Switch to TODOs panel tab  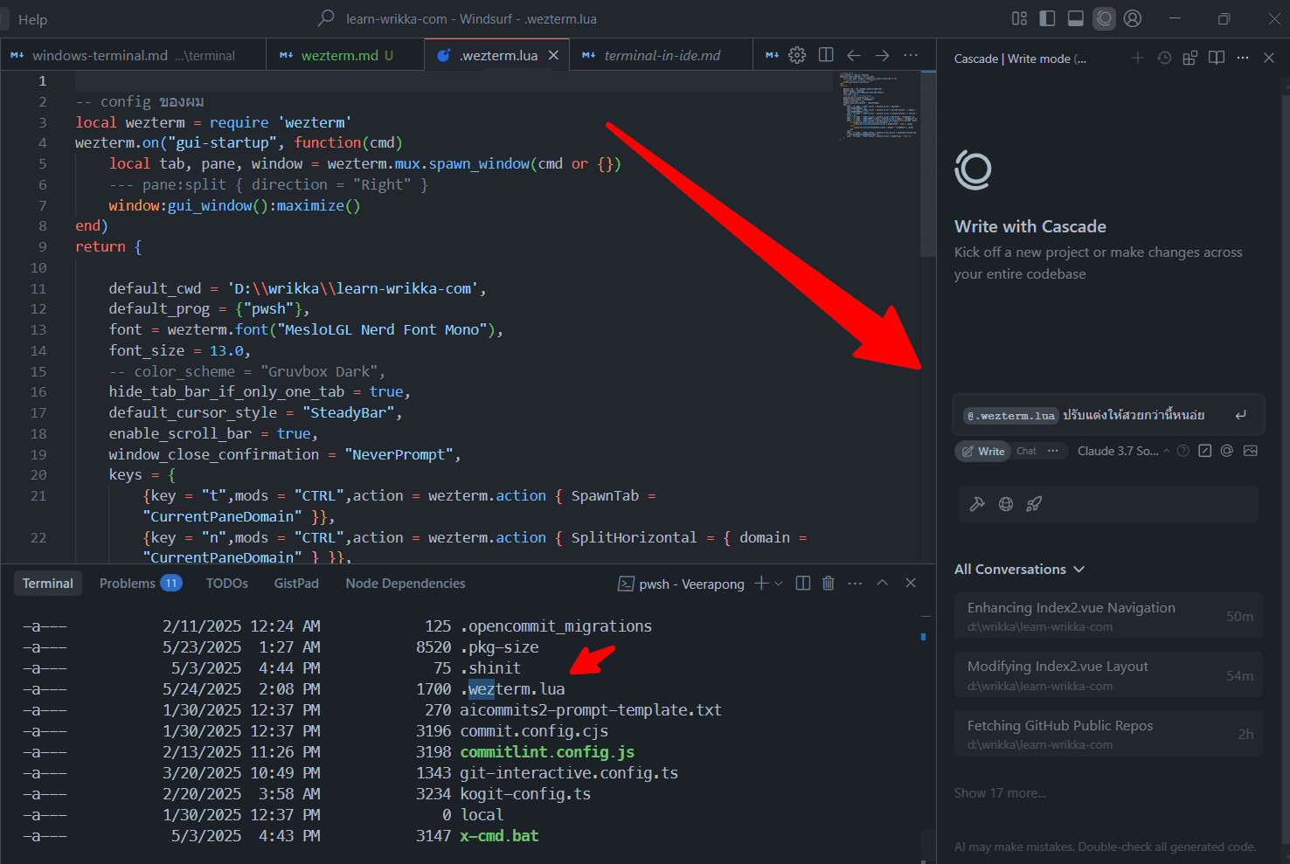pyautogui.click(x=227, y=584)
